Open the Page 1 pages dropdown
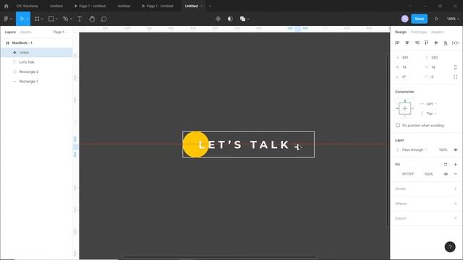The width and height of the screenshot is (463, 260). point(60,32)
